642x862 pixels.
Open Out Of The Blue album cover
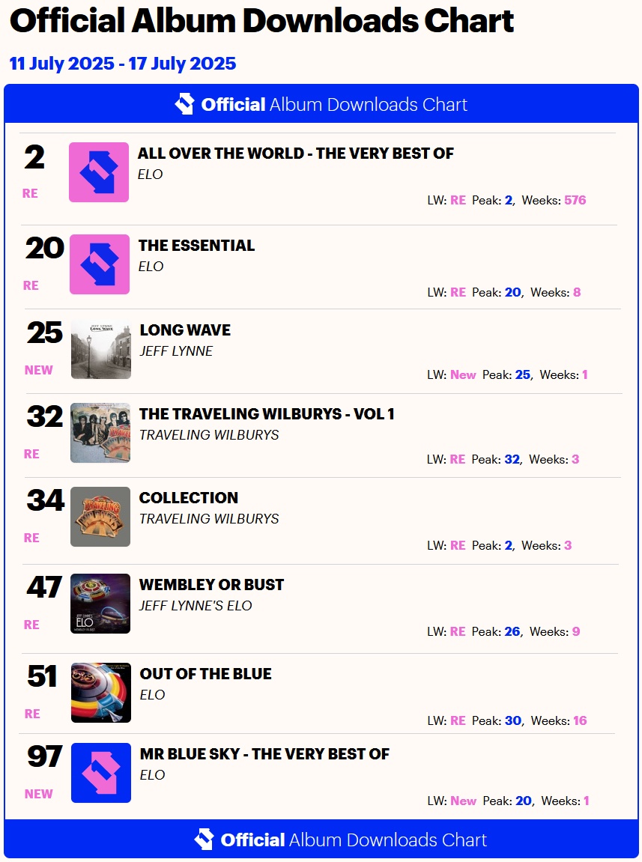coord(101,693)
